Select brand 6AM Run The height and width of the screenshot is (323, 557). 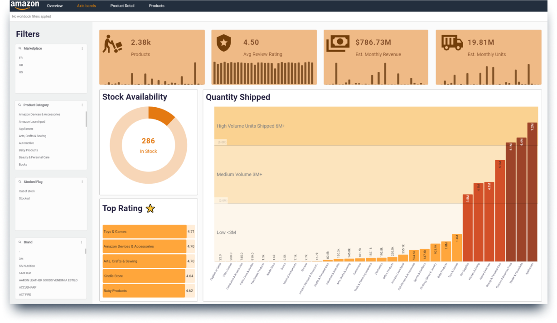pos(25,273)
